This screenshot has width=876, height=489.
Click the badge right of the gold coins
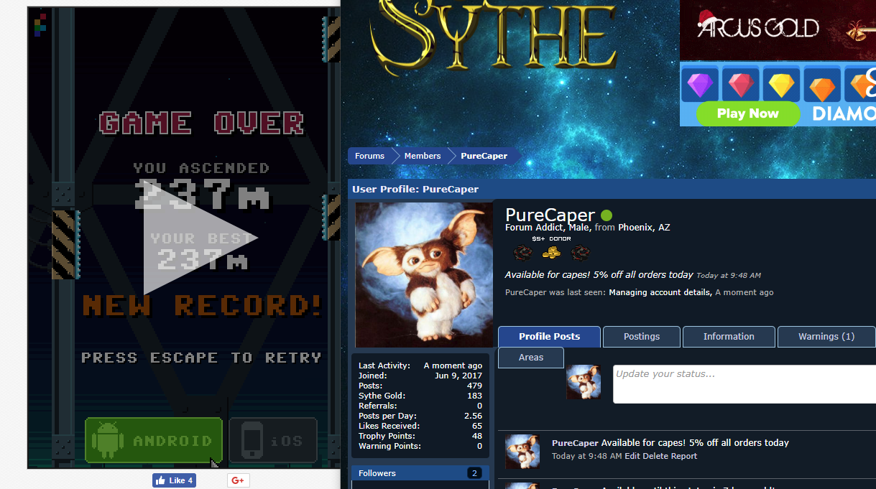pos(580,252)
